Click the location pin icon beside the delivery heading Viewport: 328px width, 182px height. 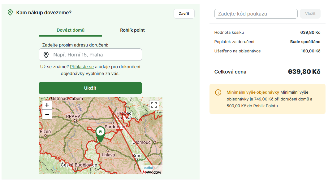[x=10, y=13]
